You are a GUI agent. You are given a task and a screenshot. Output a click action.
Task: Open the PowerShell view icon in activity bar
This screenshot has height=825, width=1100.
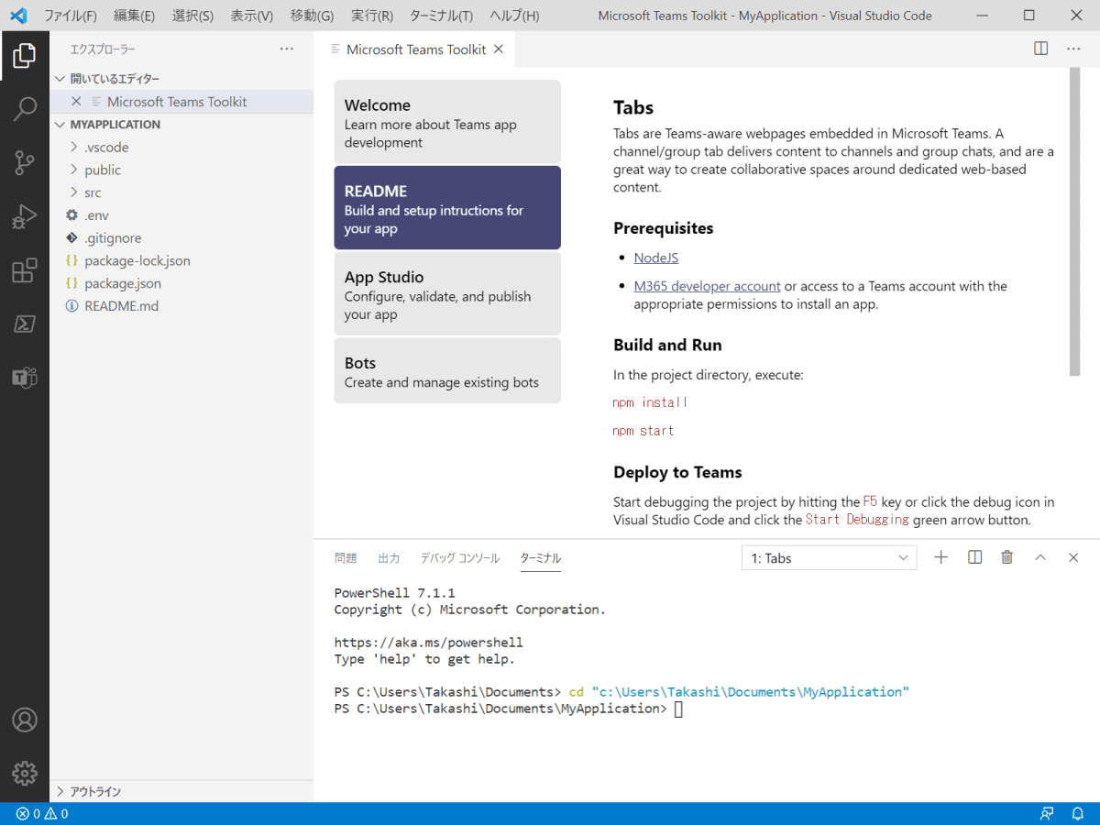point(25,324)
